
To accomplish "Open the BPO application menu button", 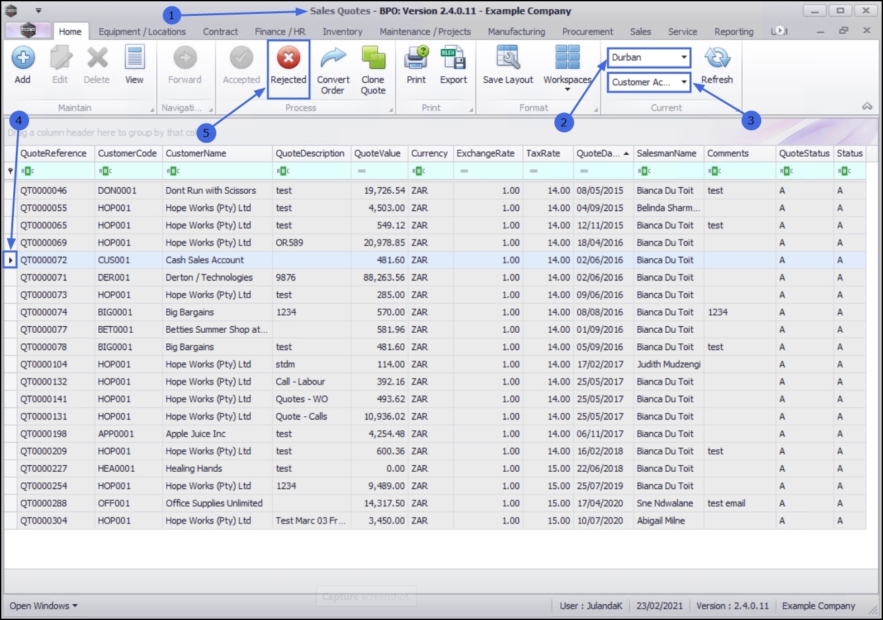I will 28,30.
